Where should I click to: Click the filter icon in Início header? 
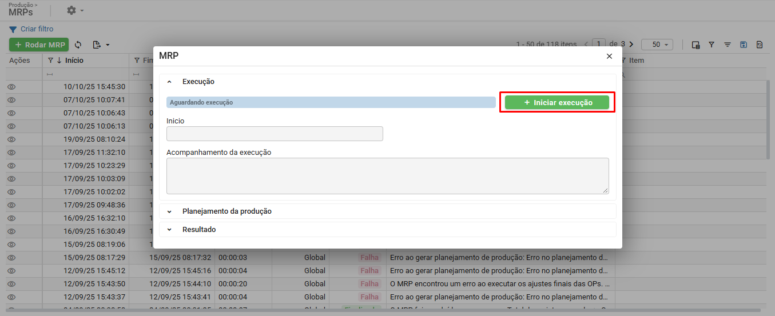coord(50,61)
